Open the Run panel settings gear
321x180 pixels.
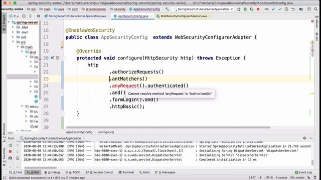tap(304, 138)
